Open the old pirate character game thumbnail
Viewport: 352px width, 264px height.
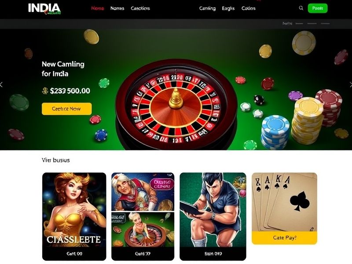[x=143, y=192]
